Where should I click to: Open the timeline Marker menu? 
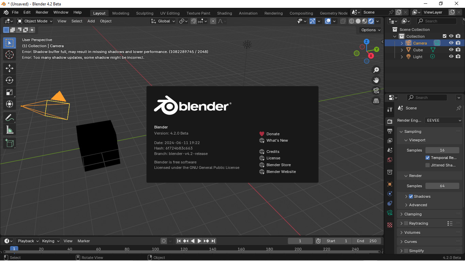[x=84, y=241]
